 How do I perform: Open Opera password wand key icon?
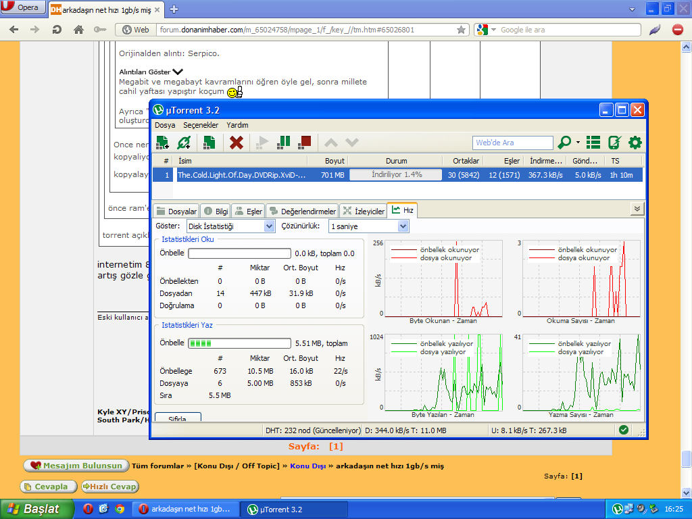100,30
